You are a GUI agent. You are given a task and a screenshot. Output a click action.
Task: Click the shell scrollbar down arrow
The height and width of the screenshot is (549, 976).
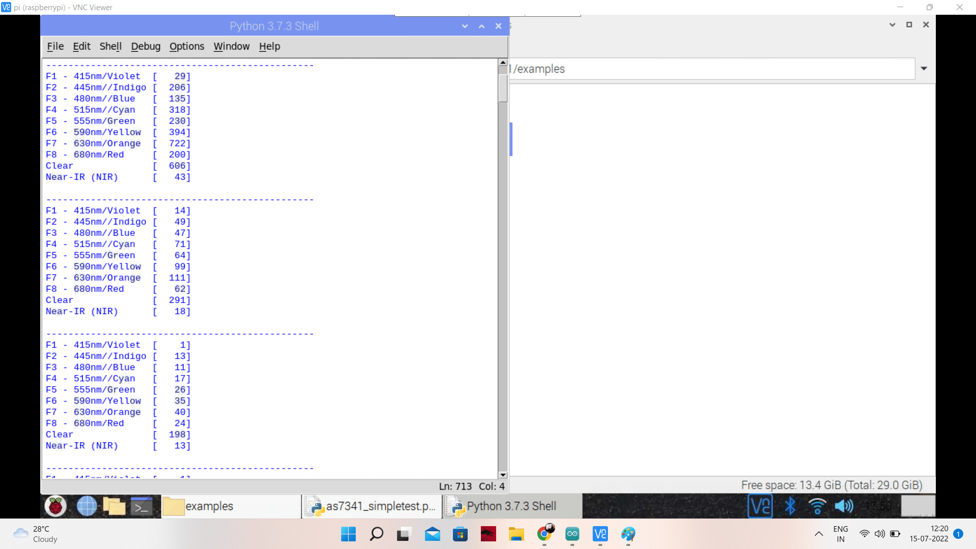pyautogui.click(x=503, y=475)
